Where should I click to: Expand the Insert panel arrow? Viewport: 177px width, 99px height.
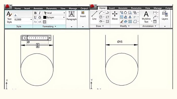pyautogui.click(x=83, y=27)
